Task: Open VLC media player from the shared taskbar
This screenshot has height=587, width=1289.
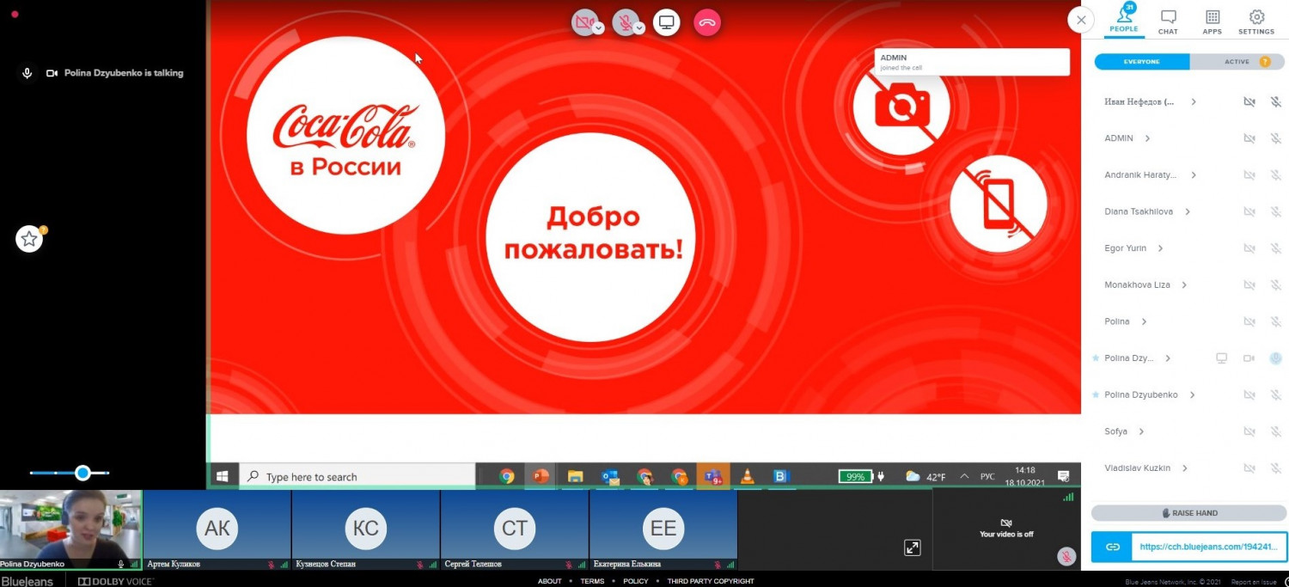Action: (x=748, y=476)
